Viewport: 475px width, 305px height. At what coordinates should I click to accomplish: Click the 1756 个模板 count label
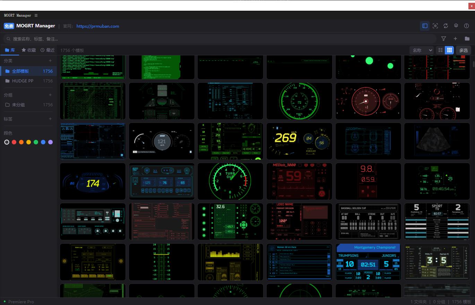[72, 51]
